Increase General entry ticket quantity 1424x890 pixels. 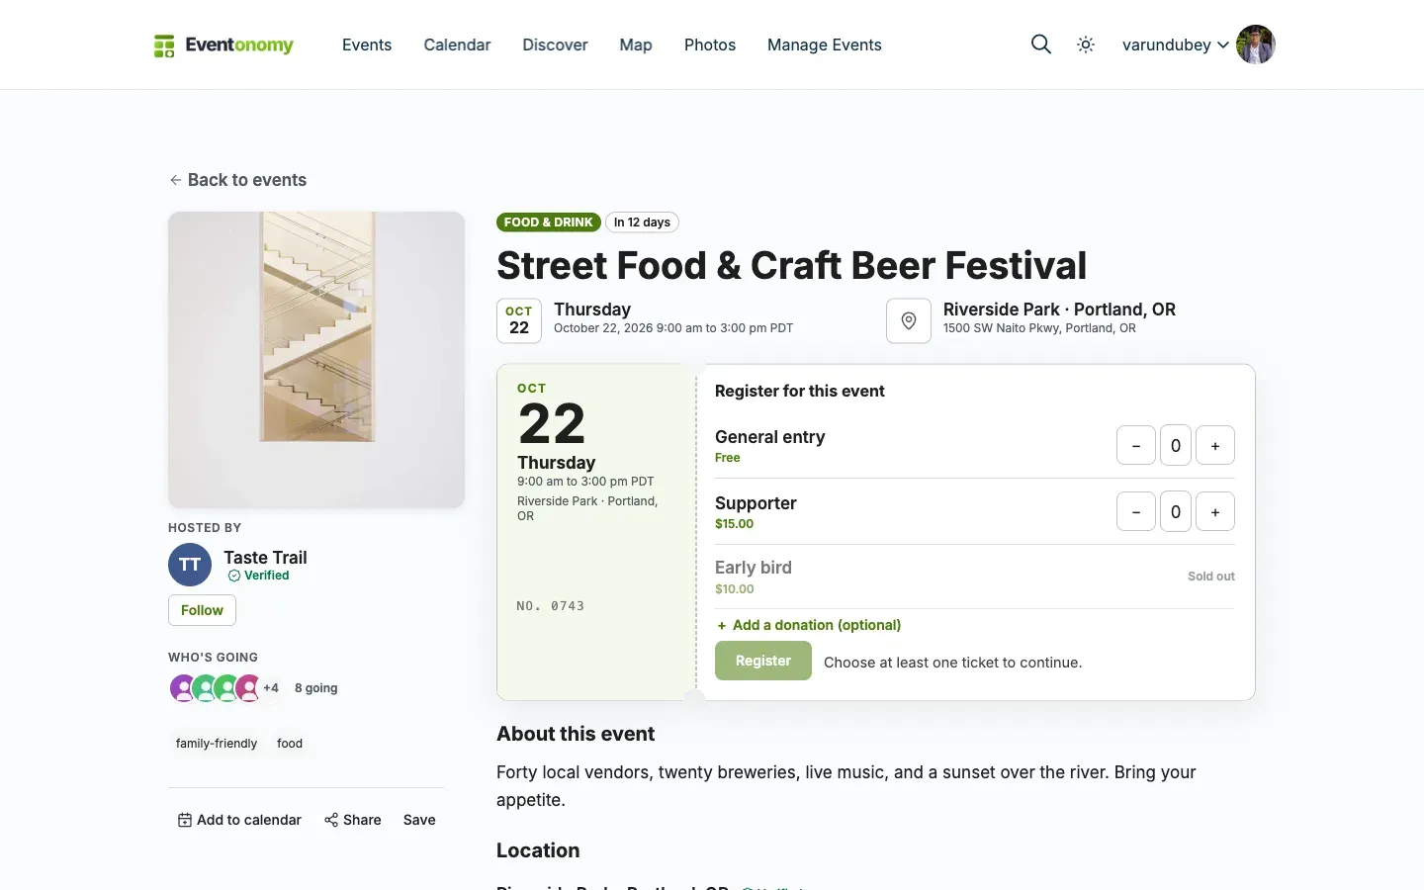1215,445
